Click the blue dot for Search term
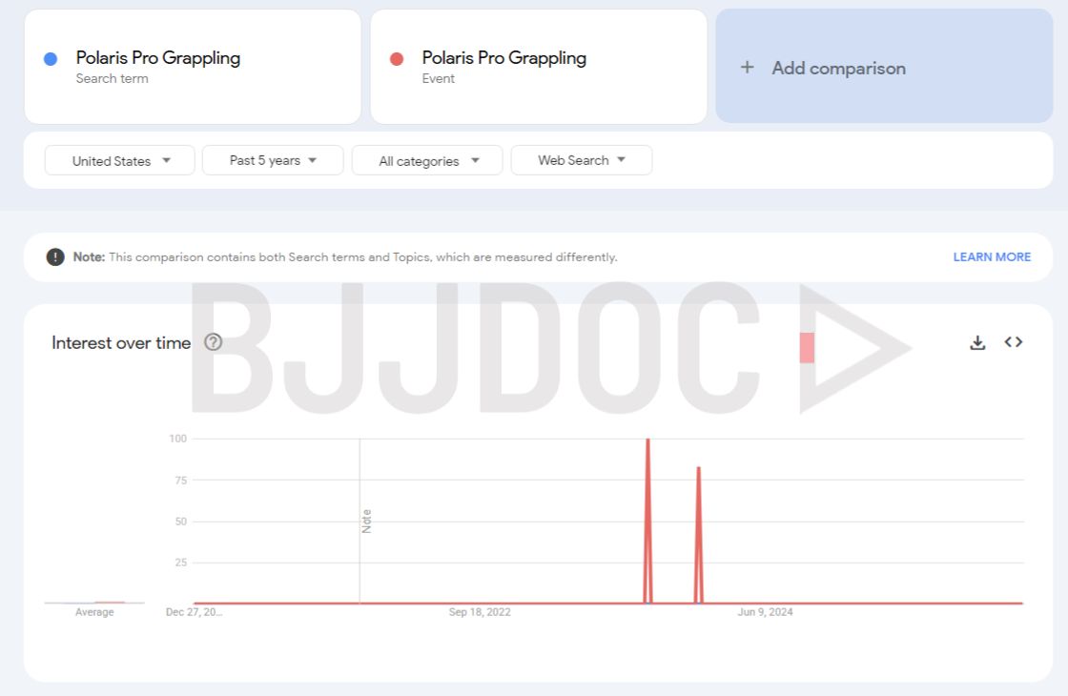This screenshot has height=696, width=1068. pos(51,59)
